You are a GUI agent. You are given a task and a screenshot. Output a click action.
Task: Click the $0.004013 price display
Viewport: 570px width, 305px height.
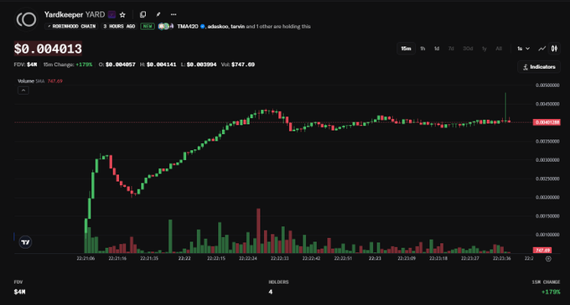click(x=48, y=49)
